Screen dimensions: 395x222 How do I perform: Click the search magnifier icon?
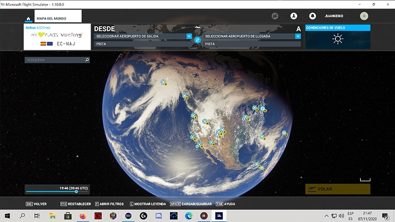pyautogui.click(x=87, y=60)
